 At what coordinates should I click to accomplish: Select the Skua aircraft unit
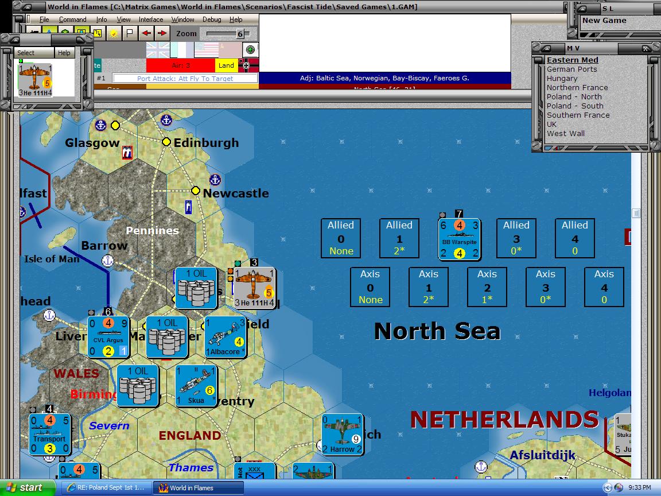pyautogui.click(x=196, y=386)
